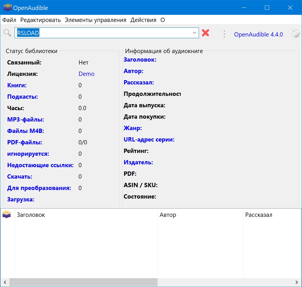Click the Дата покупки: label

tap(145, 117)
